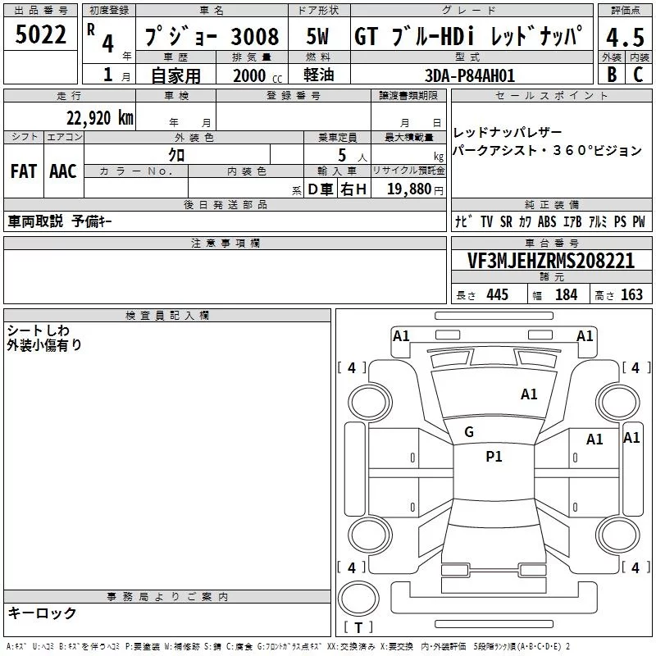
Task: Click the damage code legend at bottom
Action: pyautogui.click(x=288, y=647)
